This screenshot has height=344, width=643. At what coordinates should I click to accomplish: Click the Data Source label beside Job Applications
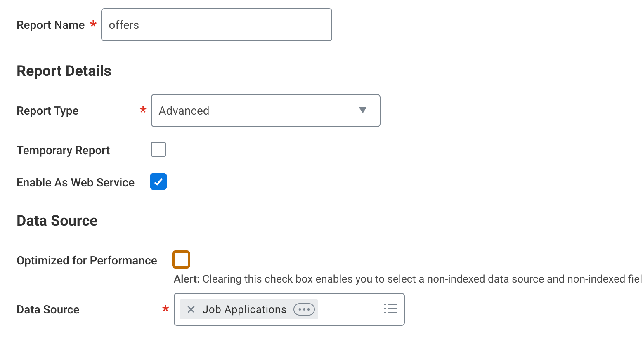pos(48,310)
